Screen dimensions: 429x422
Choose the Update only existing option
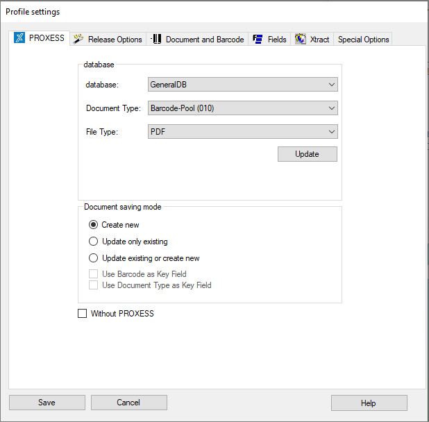point(93,242)
